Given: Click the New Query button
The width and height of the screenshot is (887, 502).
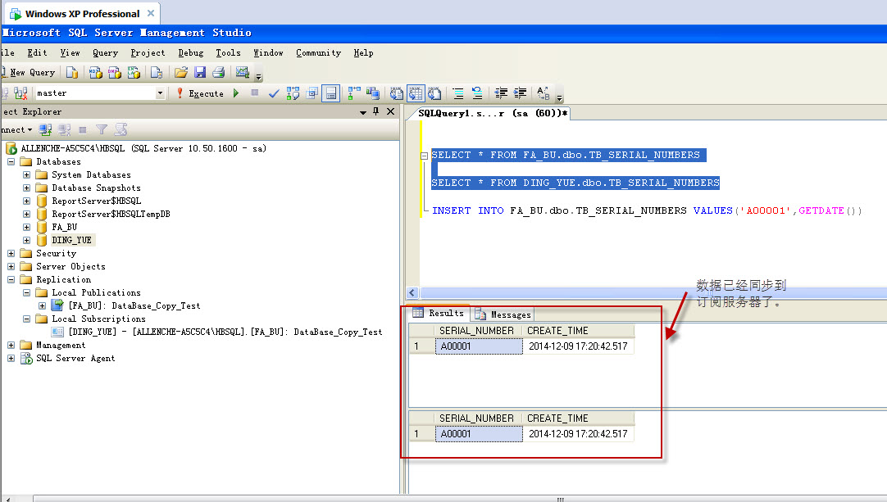Looking at the screenshot, I should coord(29,72).
